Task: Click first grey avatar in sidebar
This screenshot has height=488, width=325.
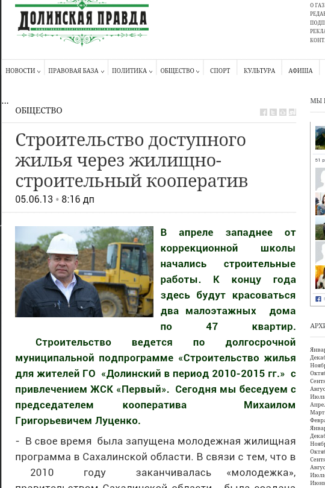Action: pyautogui.click(x=320, y=179)
